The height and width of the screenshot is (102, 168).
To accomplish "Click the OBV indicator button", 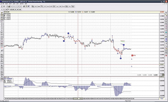I will click(x=51, y=6).
